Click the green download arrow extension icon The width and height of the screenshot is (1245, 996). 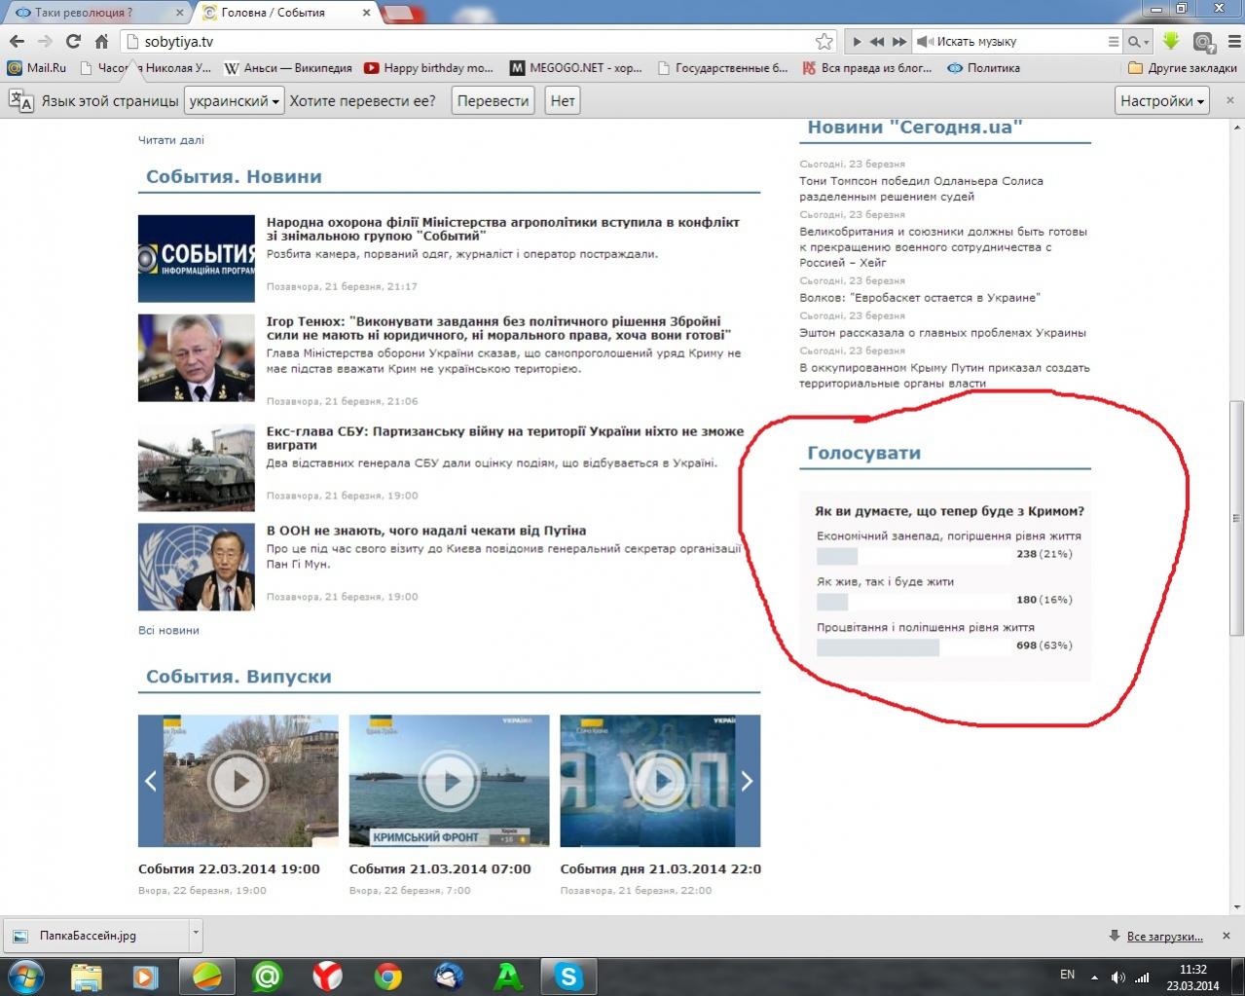(1171, 41)
